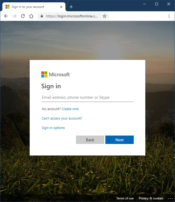Follow the 'Create one!' link
The width and height of the screenshot is (175, 202).
[70, 109]
